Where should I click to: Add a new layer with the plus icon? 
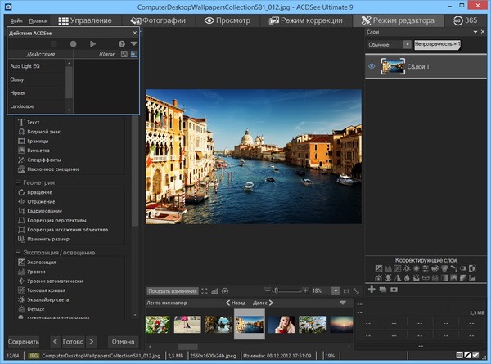[x=372, y=290]
